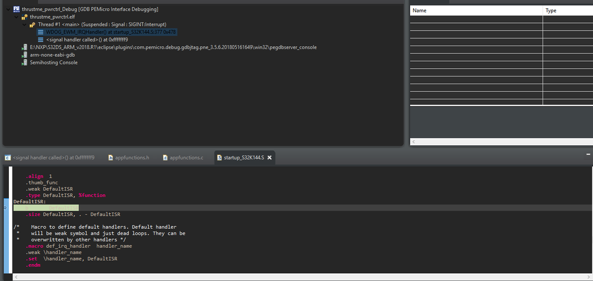The image size is (593, 281).
Task: Click the editor horizontal scrollbar left arrow
Action: [16, 277]
